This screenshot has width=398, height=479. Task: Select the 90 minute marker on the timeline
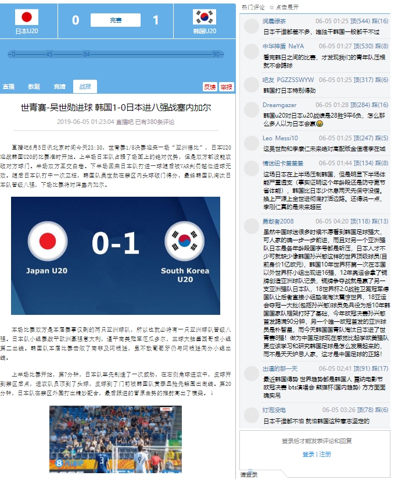(x=216, y=54)
